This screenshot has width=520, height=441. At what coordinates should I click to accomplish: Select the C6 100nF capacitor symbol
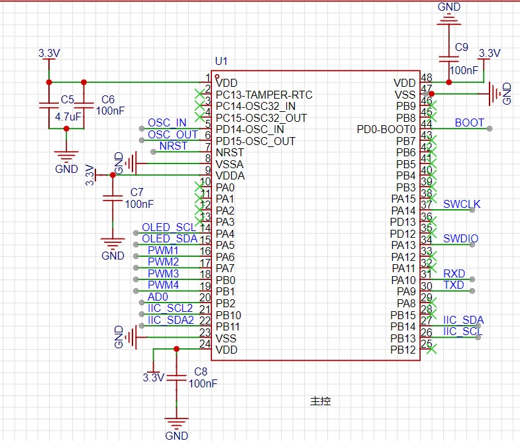83,105
